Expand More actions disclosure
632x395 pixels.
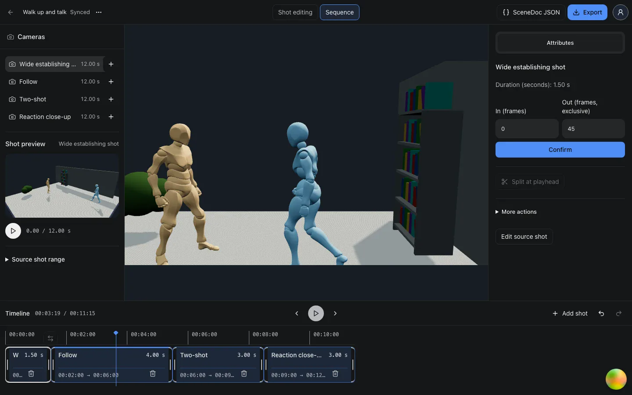(516, 212)
